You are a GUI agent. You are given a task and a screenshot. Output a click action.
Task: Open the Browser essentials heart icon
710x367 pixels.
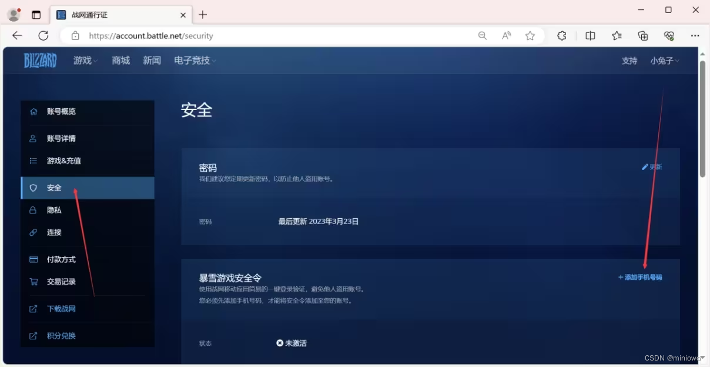[669, 36]
